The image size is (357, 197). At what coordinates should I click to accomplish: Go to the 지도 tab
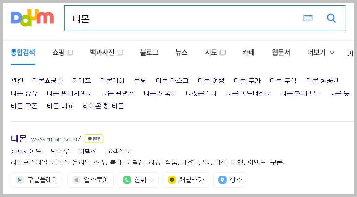[211, 53]
